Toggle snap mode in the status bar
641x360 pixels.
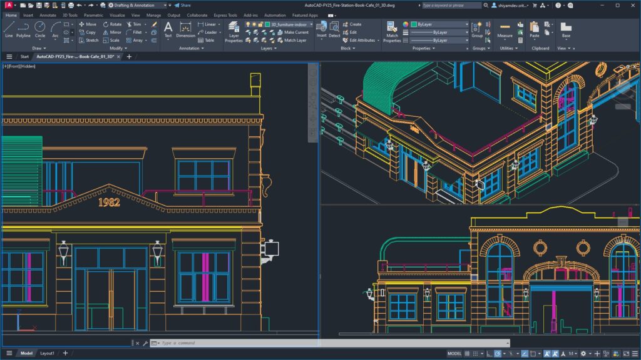pos(476,354)
